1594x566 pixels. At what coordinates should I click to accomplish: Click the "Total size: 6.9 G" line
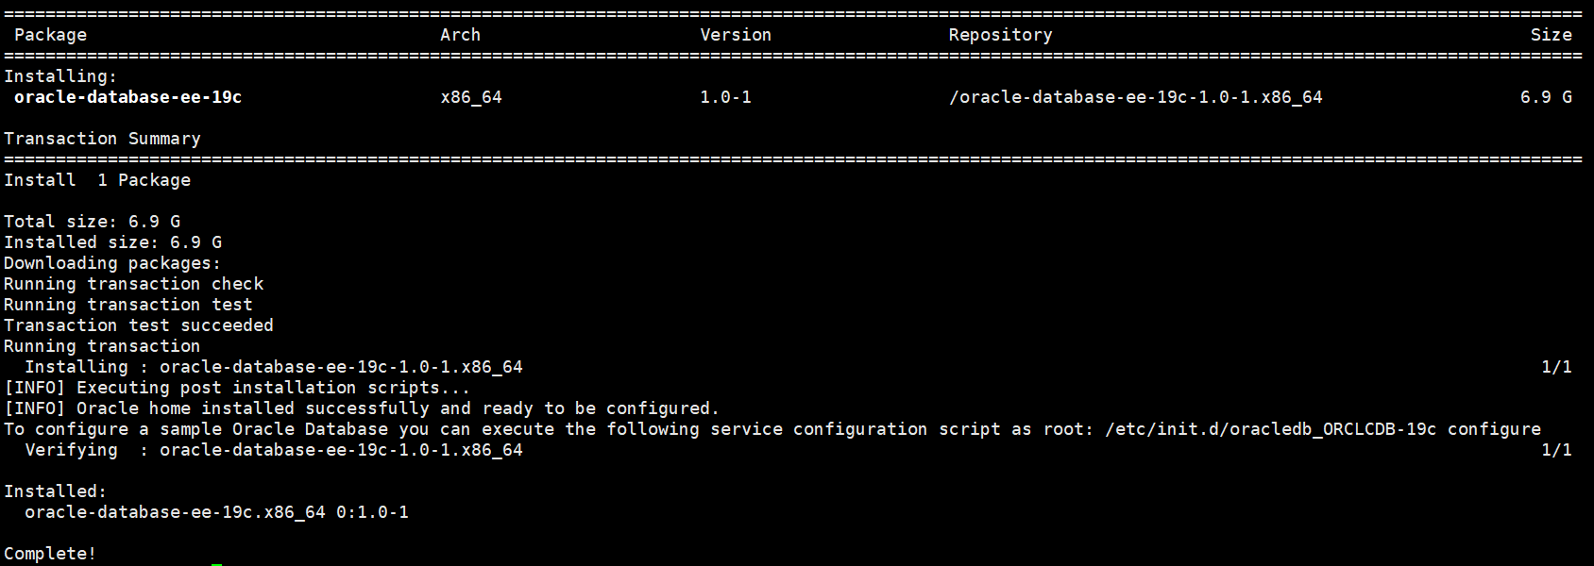tap(92, 222)
